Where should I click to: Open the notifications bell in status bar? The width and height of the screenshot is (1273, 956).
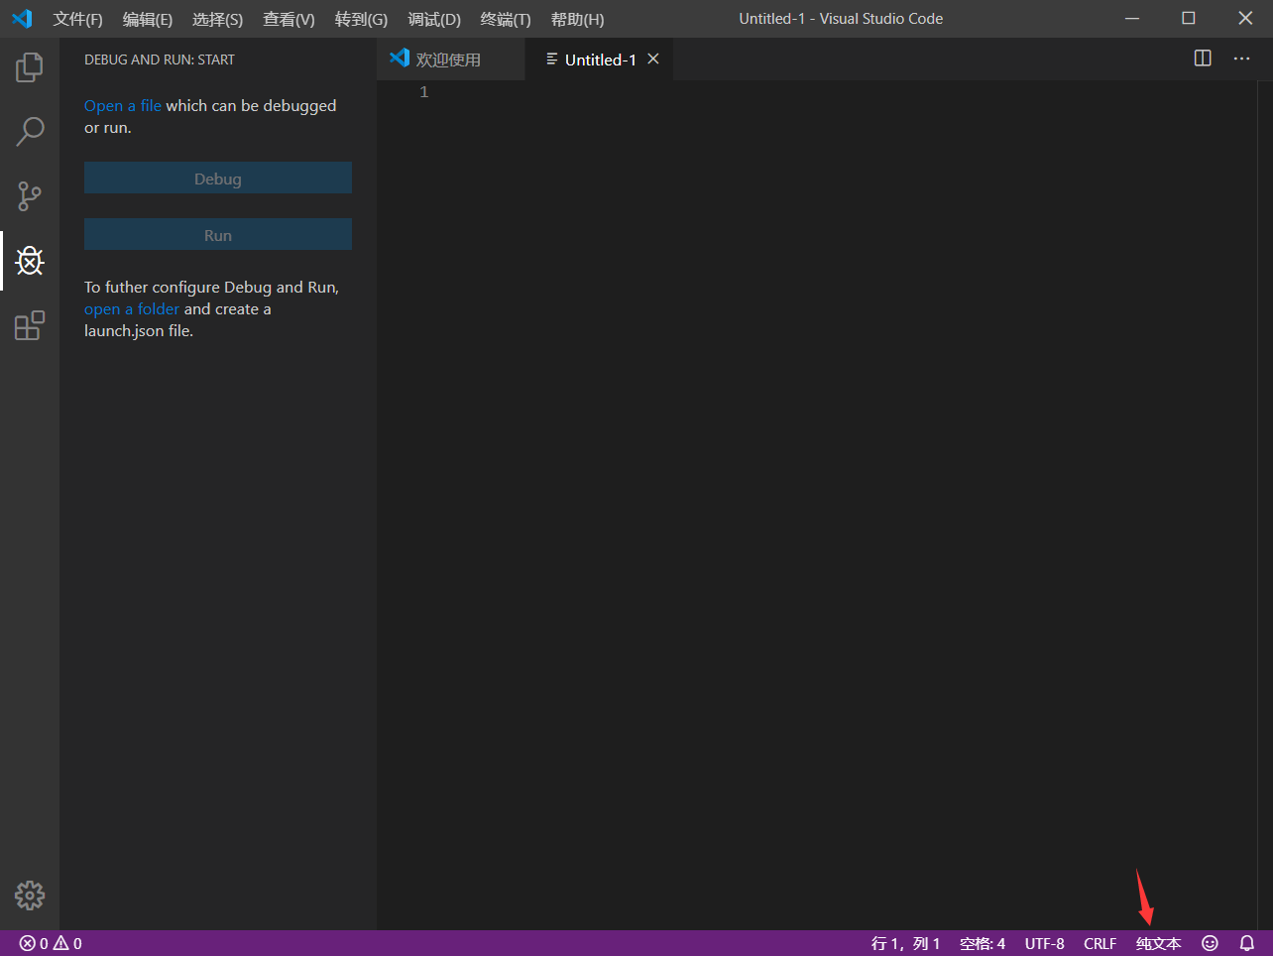pos(1247,943)
